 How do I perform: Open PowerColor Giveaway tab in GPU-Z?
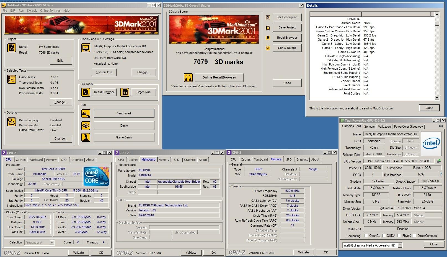(x=408, y=127)
